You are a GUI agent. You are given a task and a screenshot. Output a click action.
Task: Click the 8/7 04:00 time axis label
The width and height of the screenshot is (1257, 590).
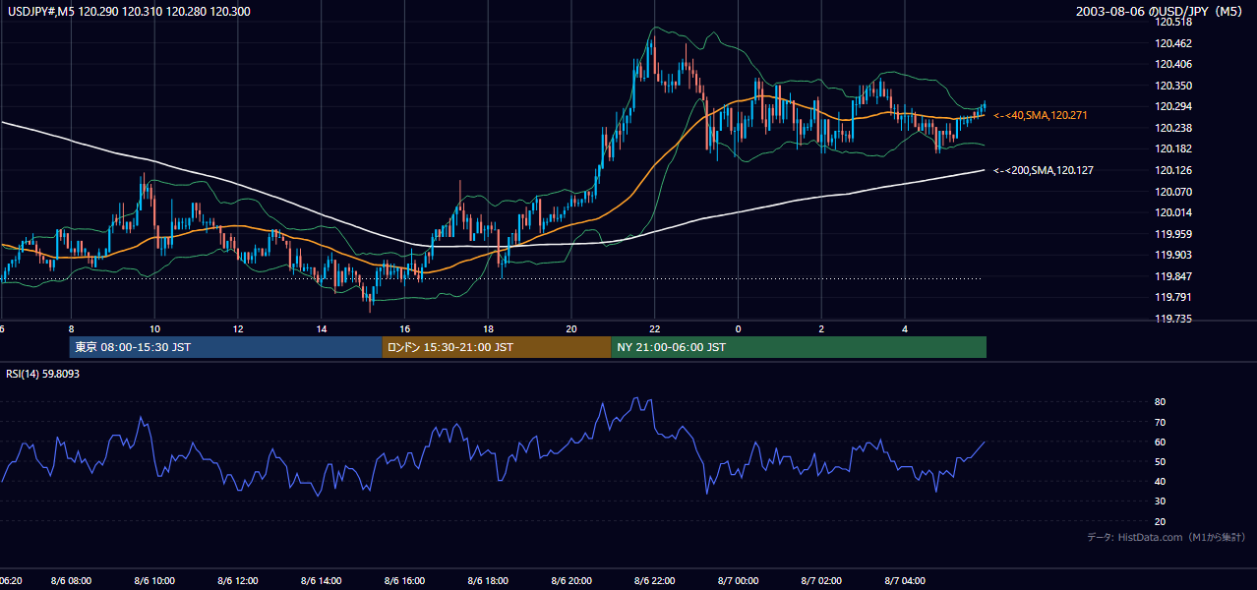click(x=905, y=581)
